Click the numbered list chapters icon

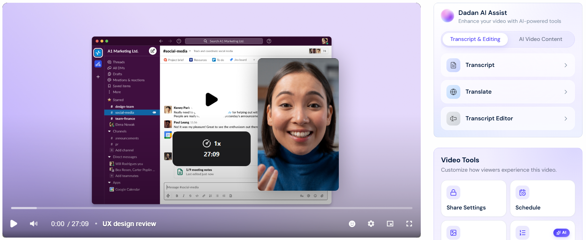pos(522,233)
